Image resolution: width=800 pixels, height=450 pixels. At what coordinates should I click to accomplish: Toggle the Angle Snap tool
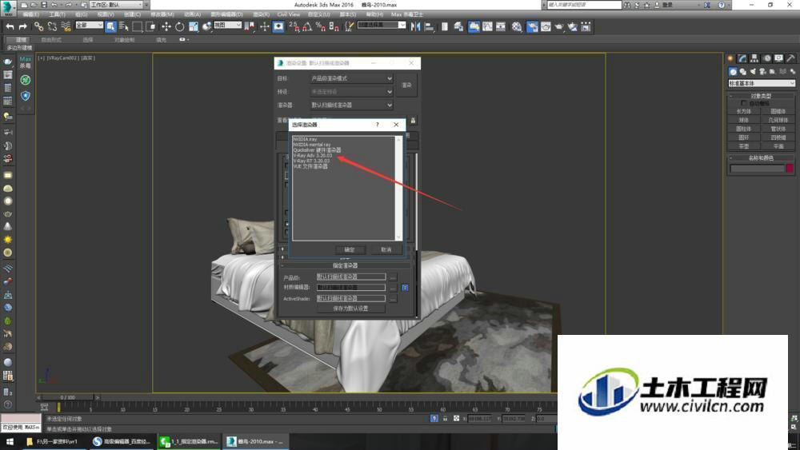click(x=307, y=26)
